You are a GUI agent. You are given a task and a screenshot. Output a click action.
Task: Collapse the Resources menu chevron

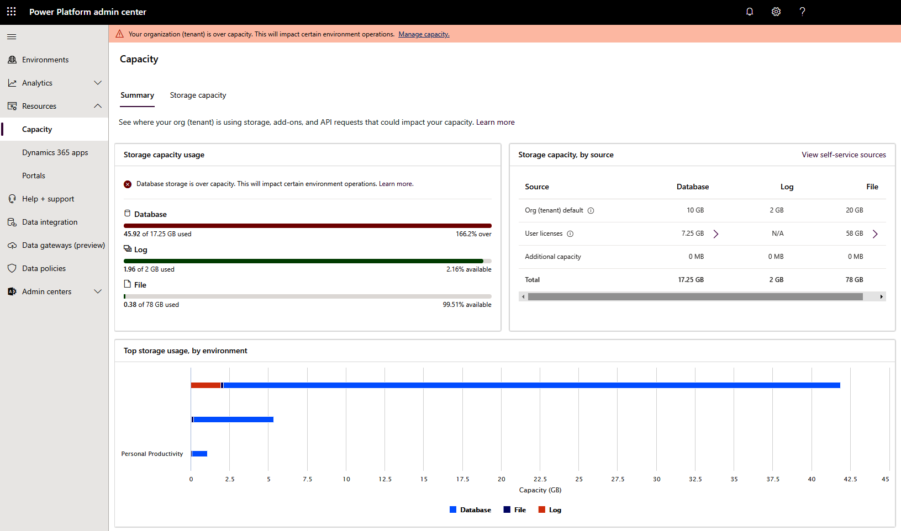click(x=98, y=106)
